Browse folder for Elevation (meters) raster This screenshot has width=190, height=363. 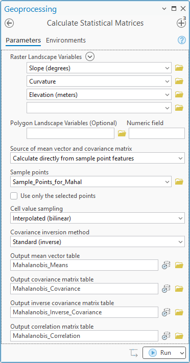[179, 94]
